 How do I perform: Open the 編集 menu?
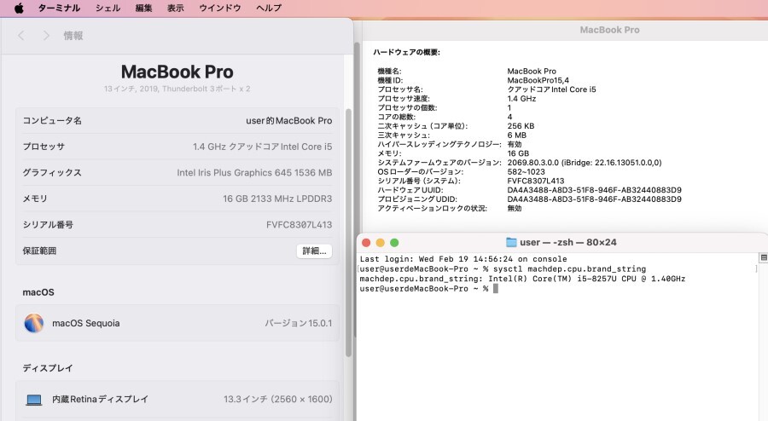pyautogui.click(x=144, y=8)
